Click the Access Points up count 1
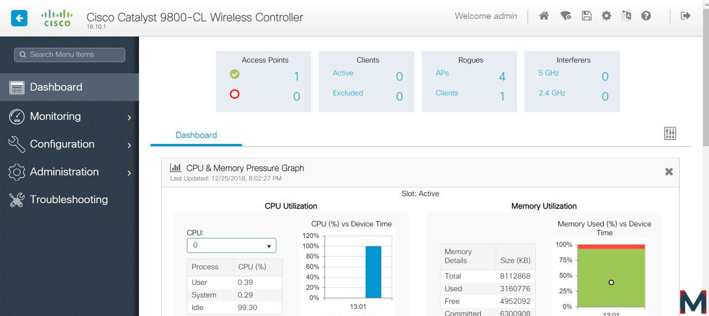The image size is (709, 316). 296,77
